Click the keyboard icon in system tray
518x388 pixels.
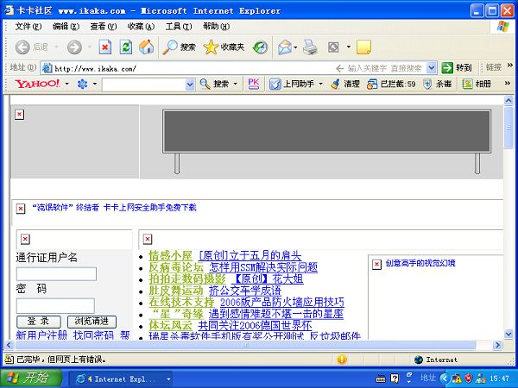(x=381, y=379)
